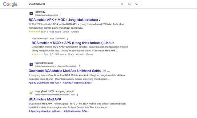
Task: Open sitelink 'Apa Itu BCA Mobile Mod Apk ?'
Action: coord(45,83)
